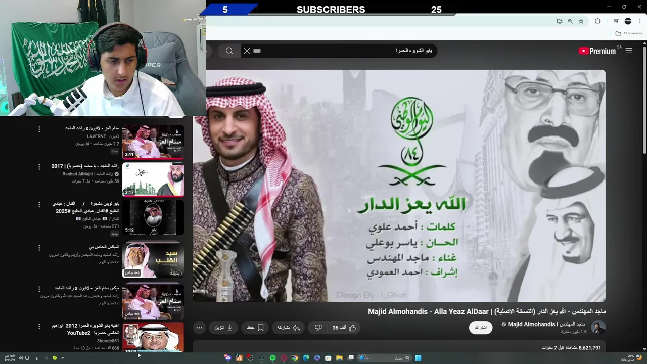
Task: Open options menu for 'يابو ثوبين مشجرا' video
Action: pos(39,204)
